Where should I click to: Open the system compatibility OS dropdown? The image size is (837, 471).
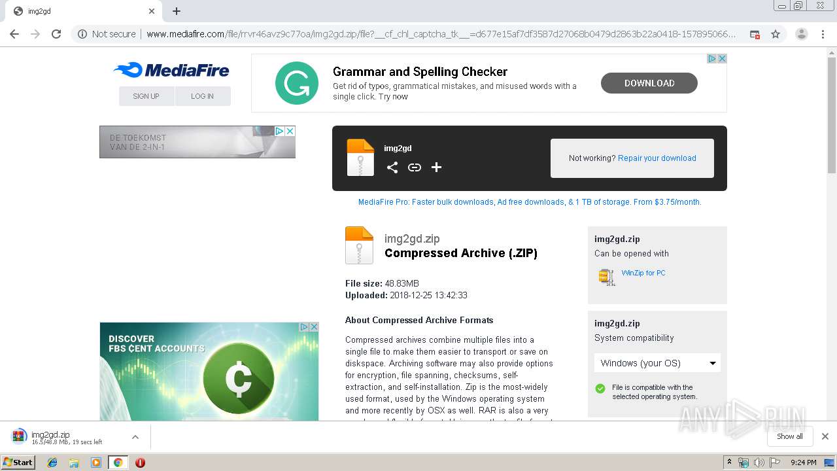[x=657, y=363]
